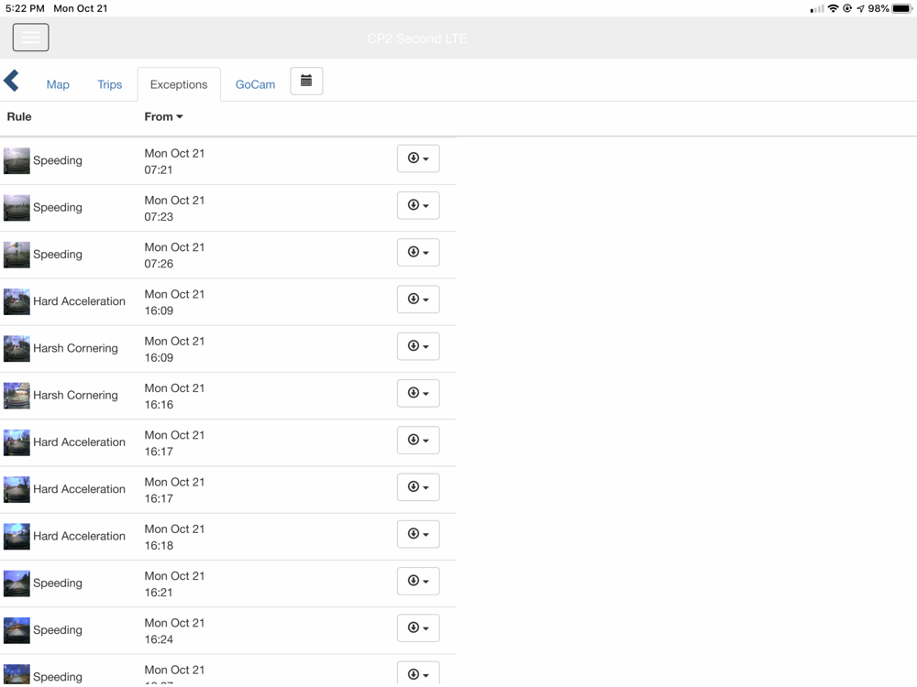This screenshot has height=687, width=917.
Task: Click the CP2 Second LTE header title
Action: (417, 38)
